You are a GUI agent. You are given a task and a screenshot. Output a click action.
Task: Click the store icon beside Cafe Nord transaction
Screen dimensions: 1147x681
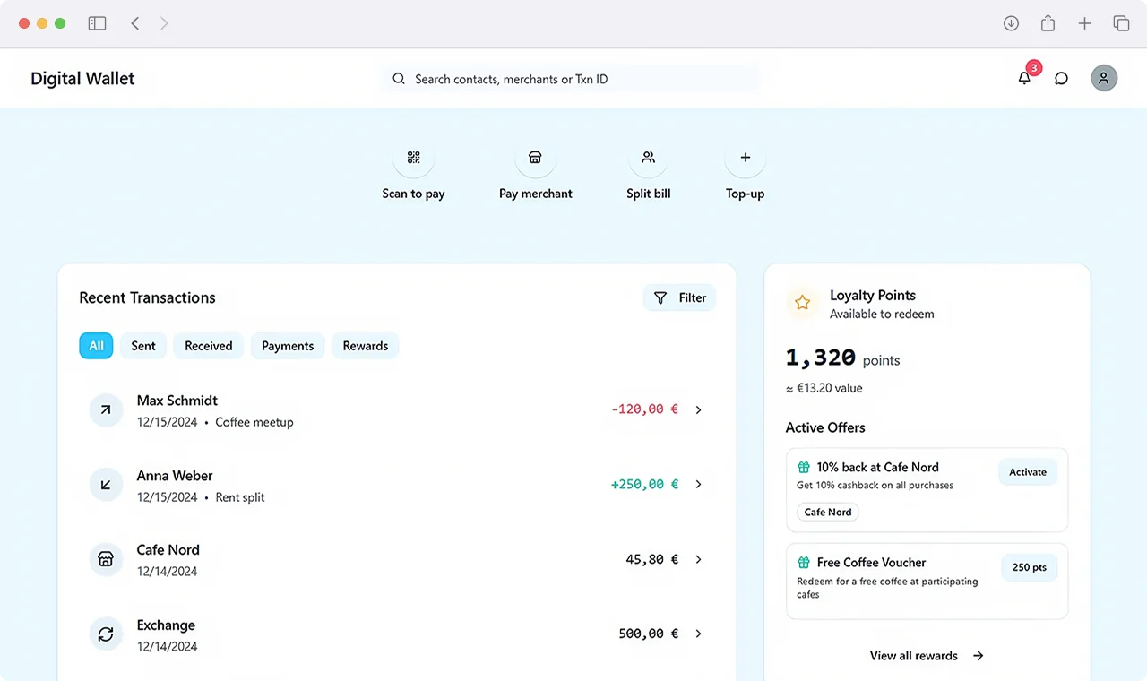(106, 559)
